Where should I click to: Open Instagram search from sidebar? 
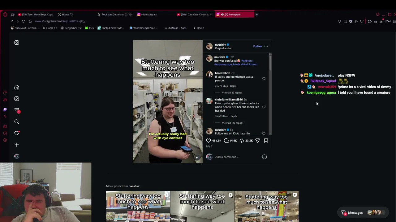[x=17, y=122]
